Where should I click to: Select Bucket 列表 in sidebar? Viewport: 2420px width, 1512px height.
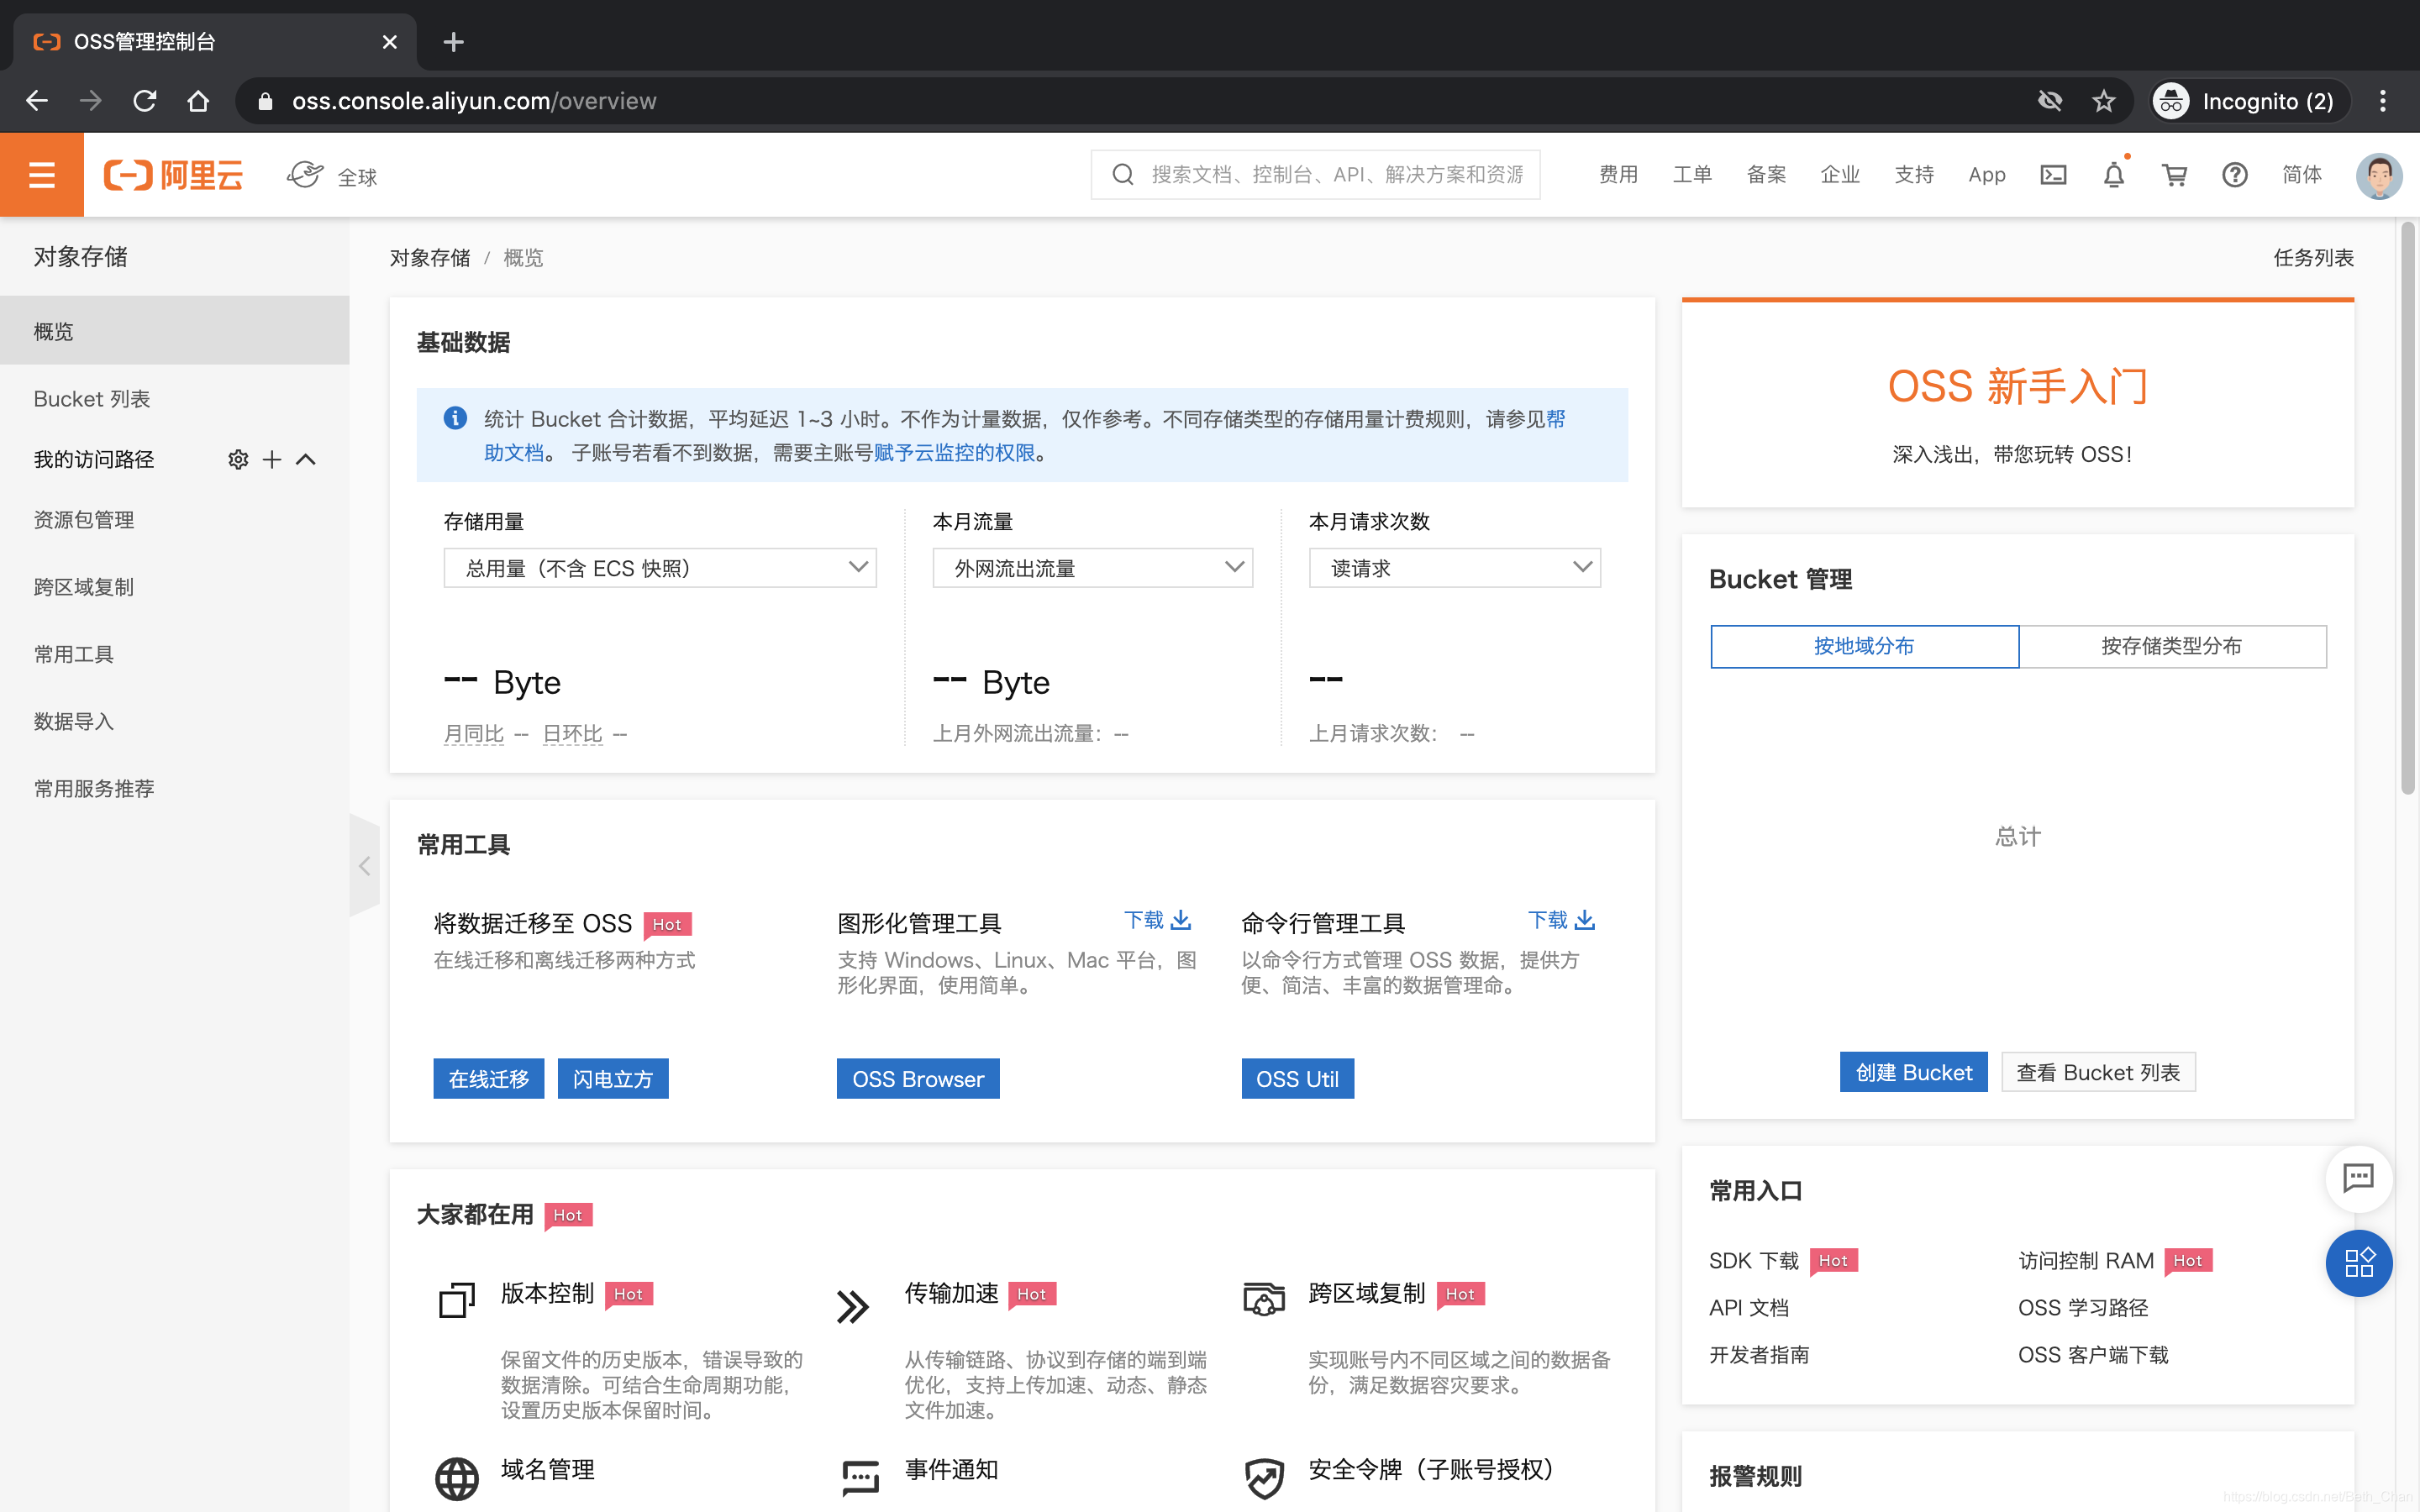pyautogui.click(x=92, y=399)
